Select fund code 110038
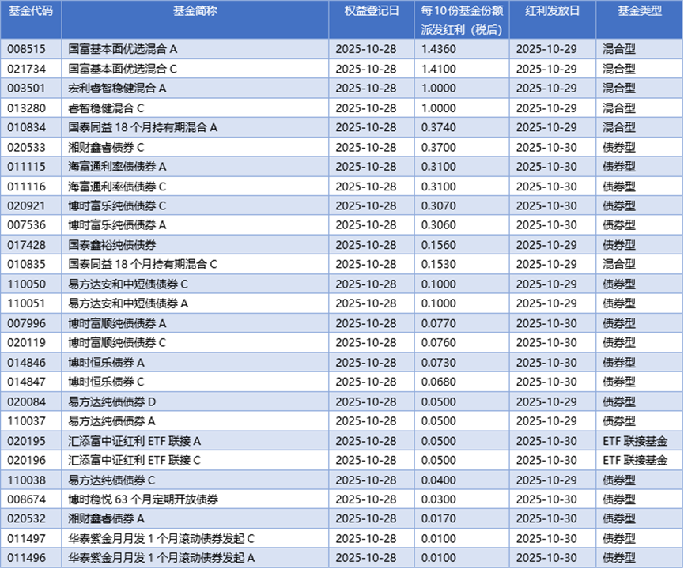The image size is (684, 569). pos(26,480)
